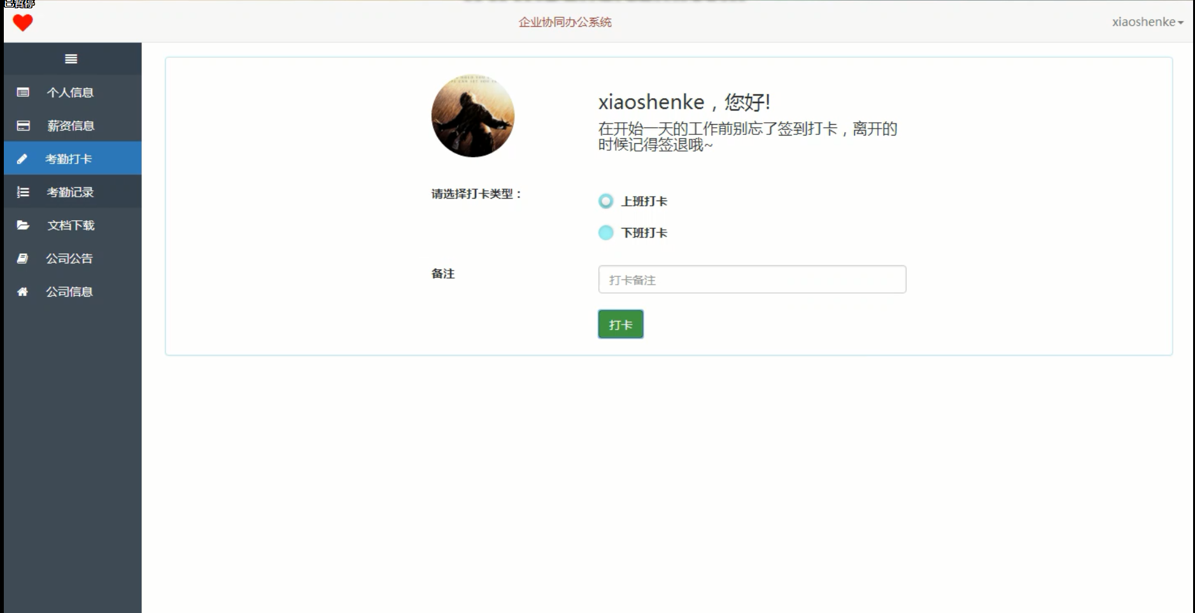Screen dimensions: 1195x613
Task: Click the 个人信息 list icon
Action: (x=23, y=92)
